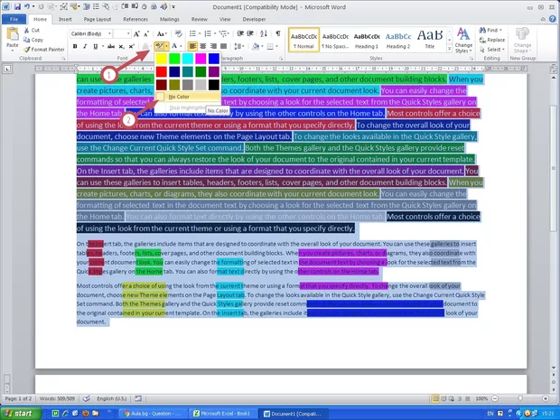Screen dimensions: 560x420
Task: Choose No Color in highlight palette
Action: click(x=177, y=96)
